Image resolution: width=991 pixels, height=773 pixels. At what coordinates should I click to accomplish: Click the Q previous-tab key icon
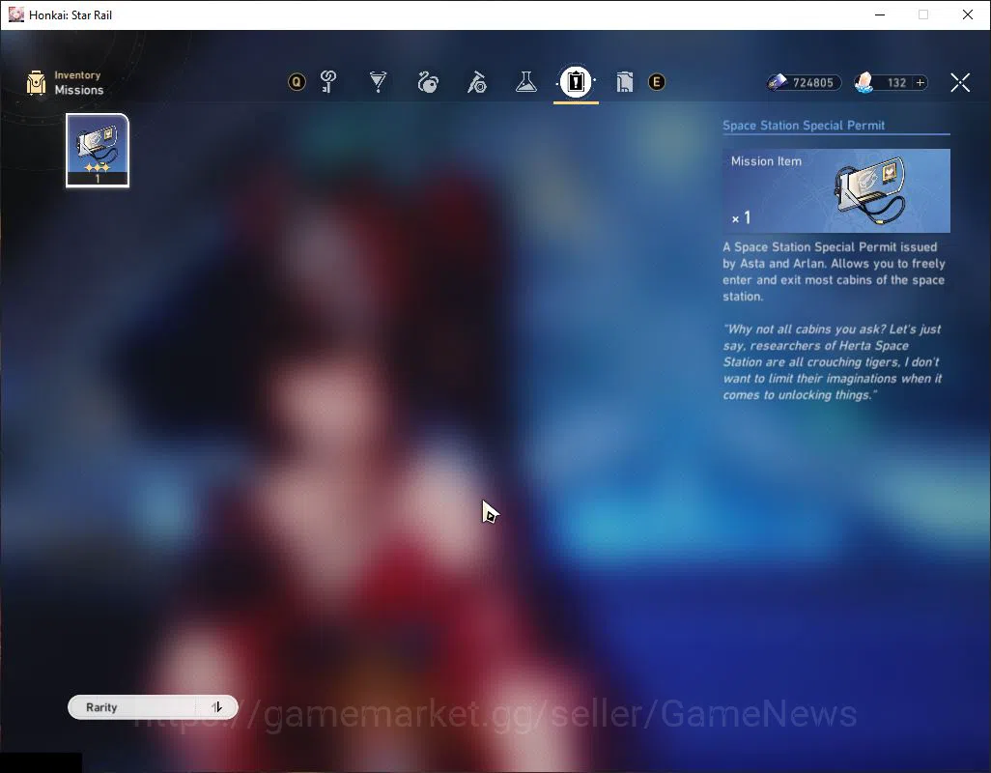297,81
